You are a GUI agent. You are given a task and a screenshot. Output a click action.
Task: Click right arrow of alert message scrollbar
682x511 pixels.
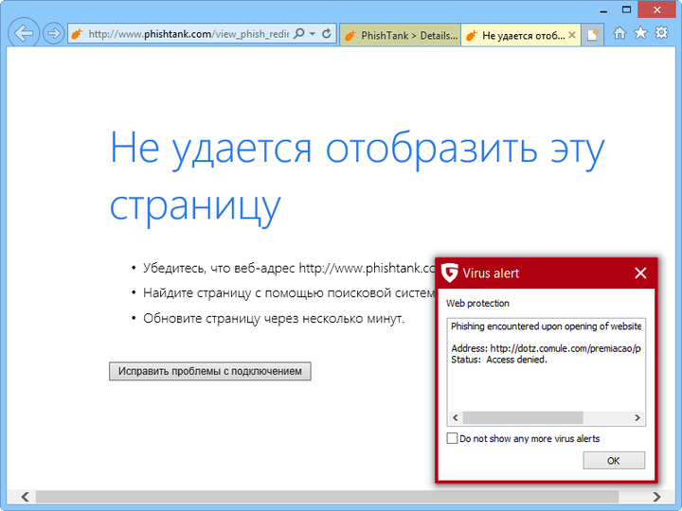(637, 417)
